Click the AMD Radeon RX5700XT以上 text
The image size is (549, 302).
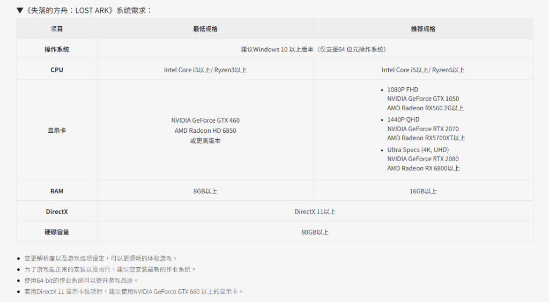(426, 138)
